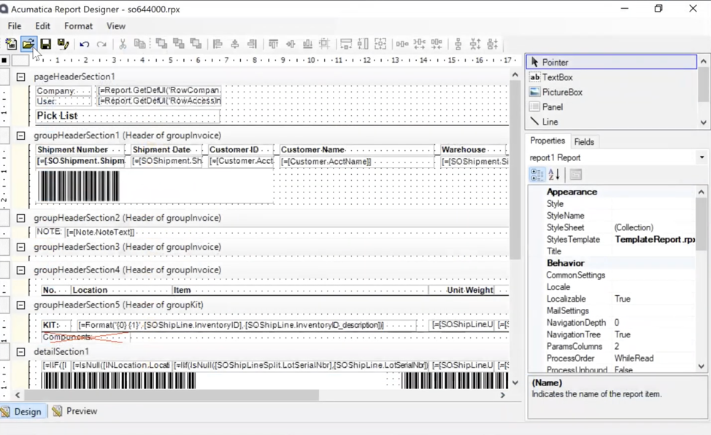Click the Pick List text box

click(128, 116)
